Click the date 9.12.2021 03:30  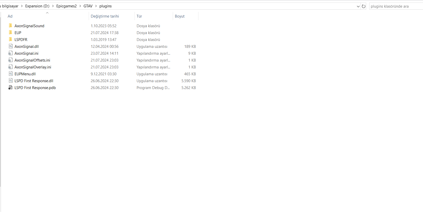103,74
